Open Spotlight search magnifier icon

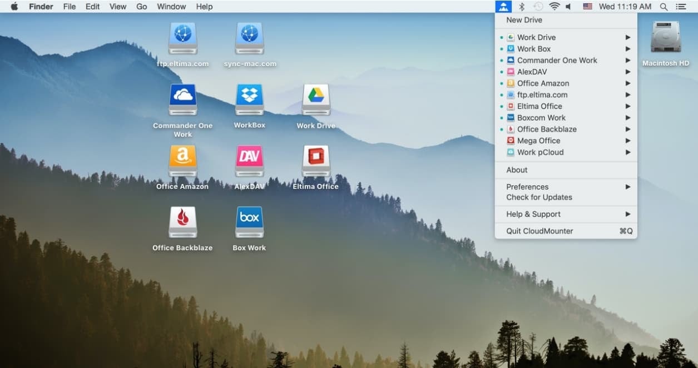664,7
